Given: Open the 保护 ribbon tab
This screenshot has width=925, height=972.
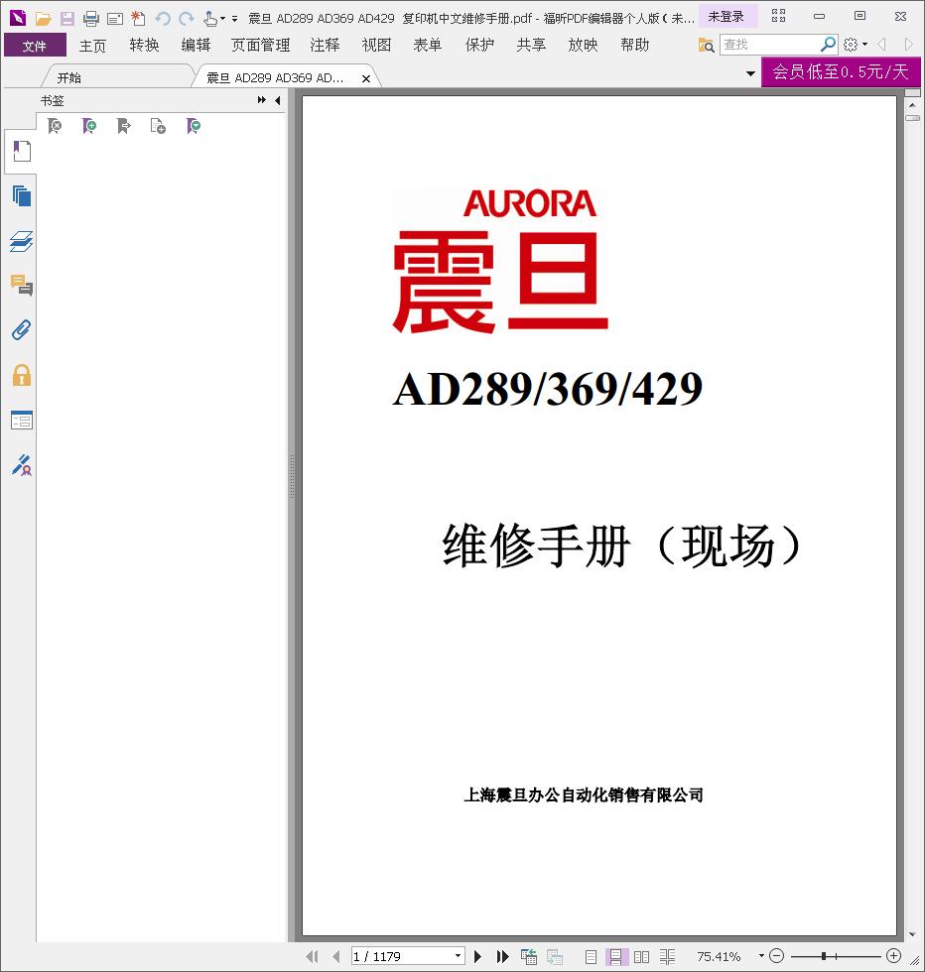Looking at the screenshot, I should [479, 46].
